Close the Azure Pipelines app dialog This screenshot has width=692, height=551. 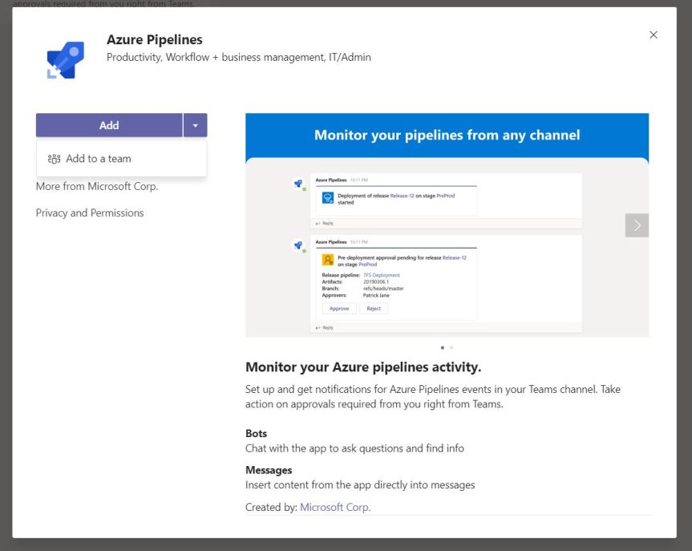[x=654, y=35]
